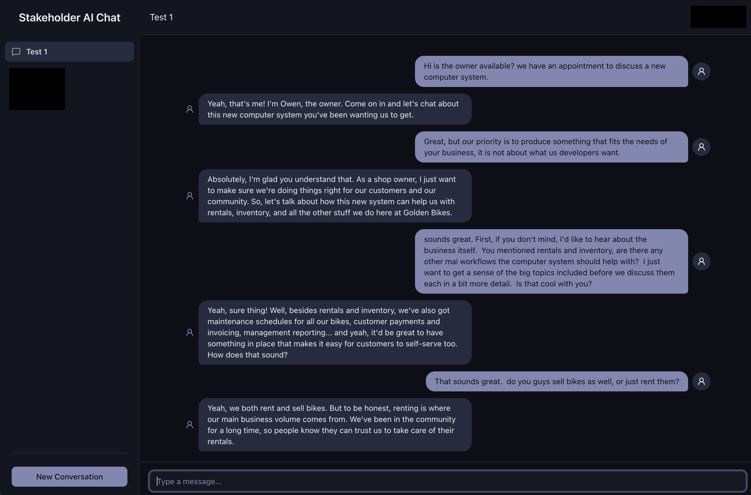
Task: Open the Test 1 conversation in sidebar
Action: (x=70, y=52)
